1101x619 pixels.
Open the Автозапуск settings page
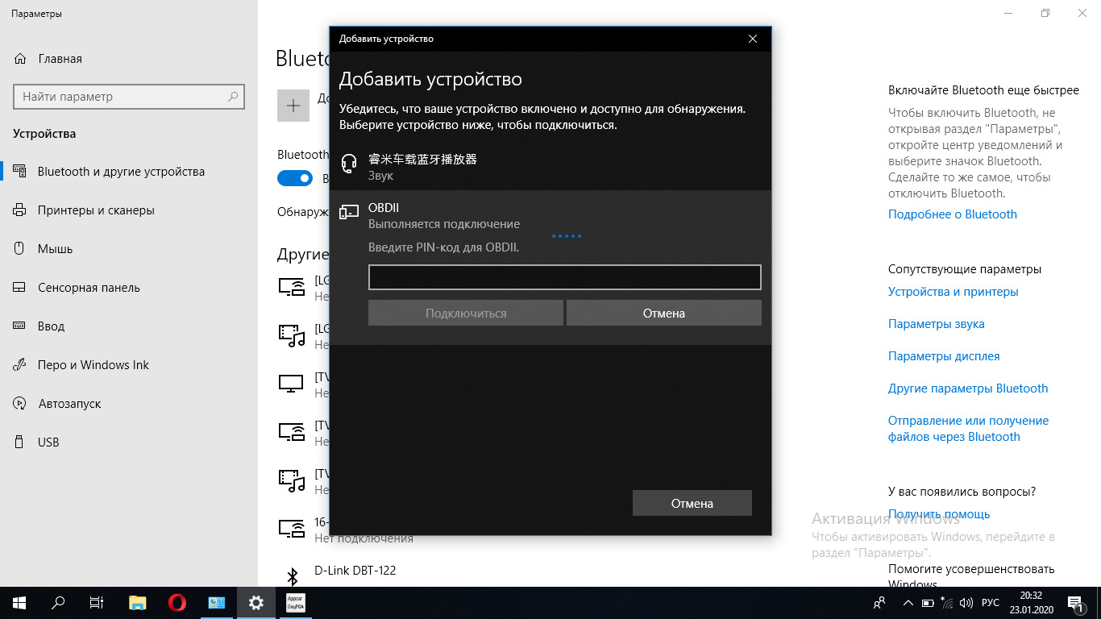coord(129,404)
